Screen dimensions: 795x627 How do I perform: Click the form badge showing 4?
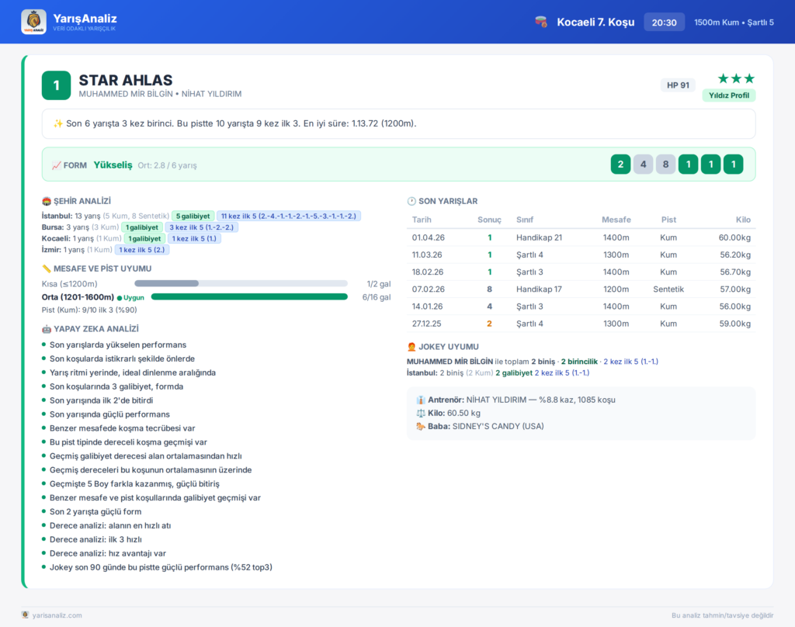643,165
